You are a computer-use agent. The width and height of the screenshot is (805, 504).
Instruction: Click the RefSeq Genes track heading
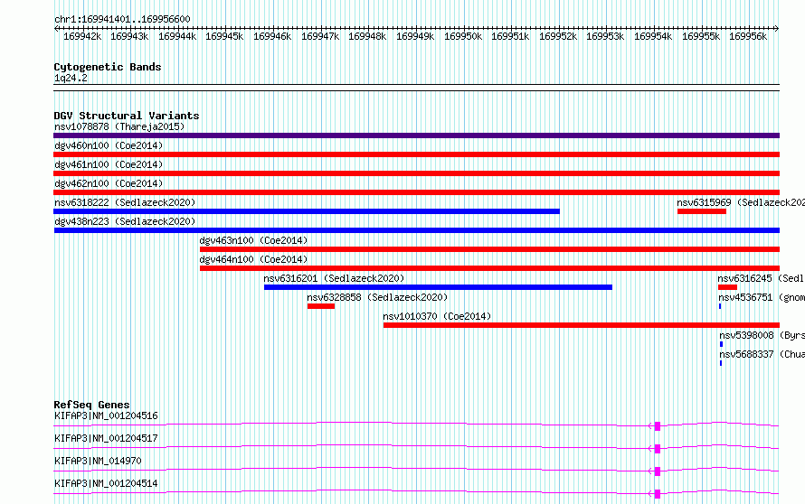tap(91, 405)
